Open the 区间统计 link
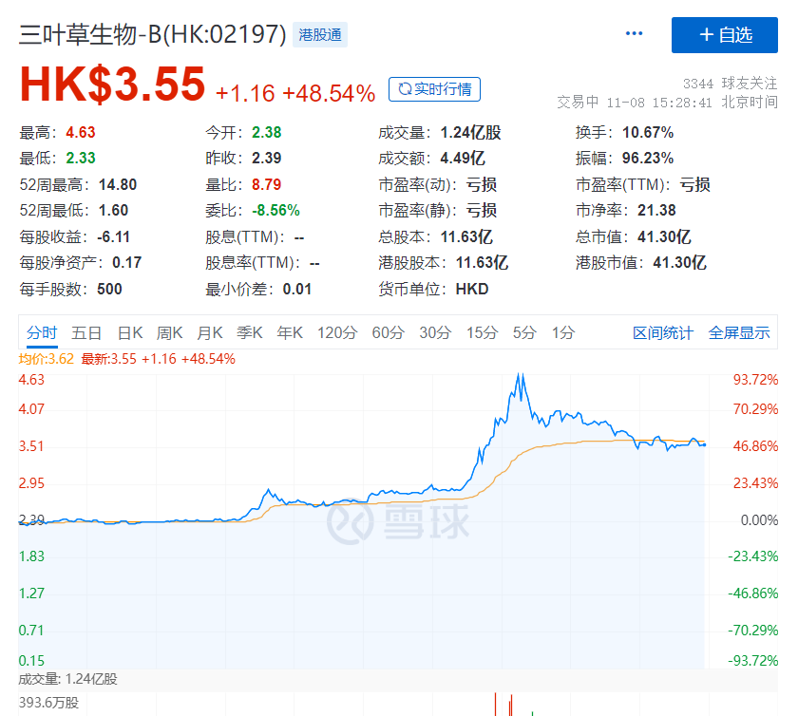Image resolution: width=798 pixels, height=716 pixels. (x=663, y=332)
